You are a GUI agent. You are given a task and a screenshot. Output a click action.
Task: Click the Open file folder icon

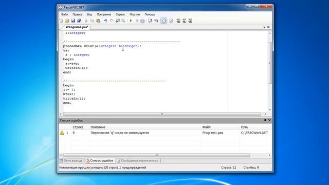click(67, 21)
